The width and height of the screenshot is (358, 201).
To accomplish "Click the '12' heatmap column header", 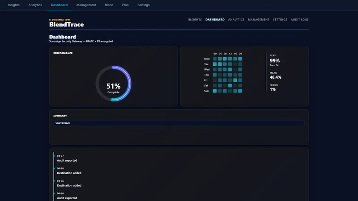I will tap(230, 54).
